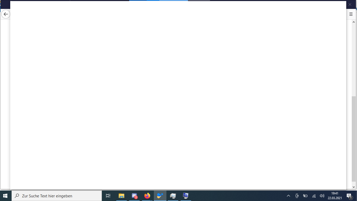Open Task View

click(x=108, y=196)
